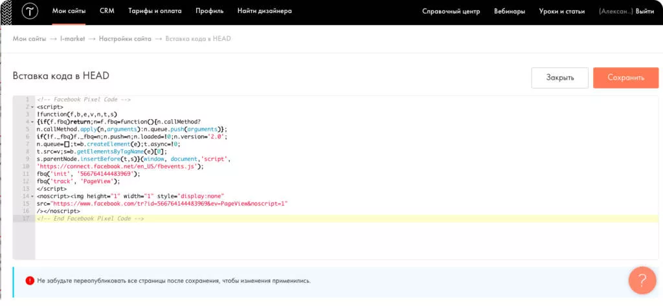Click the /></noscript> closing line

[x=58, y=212]
